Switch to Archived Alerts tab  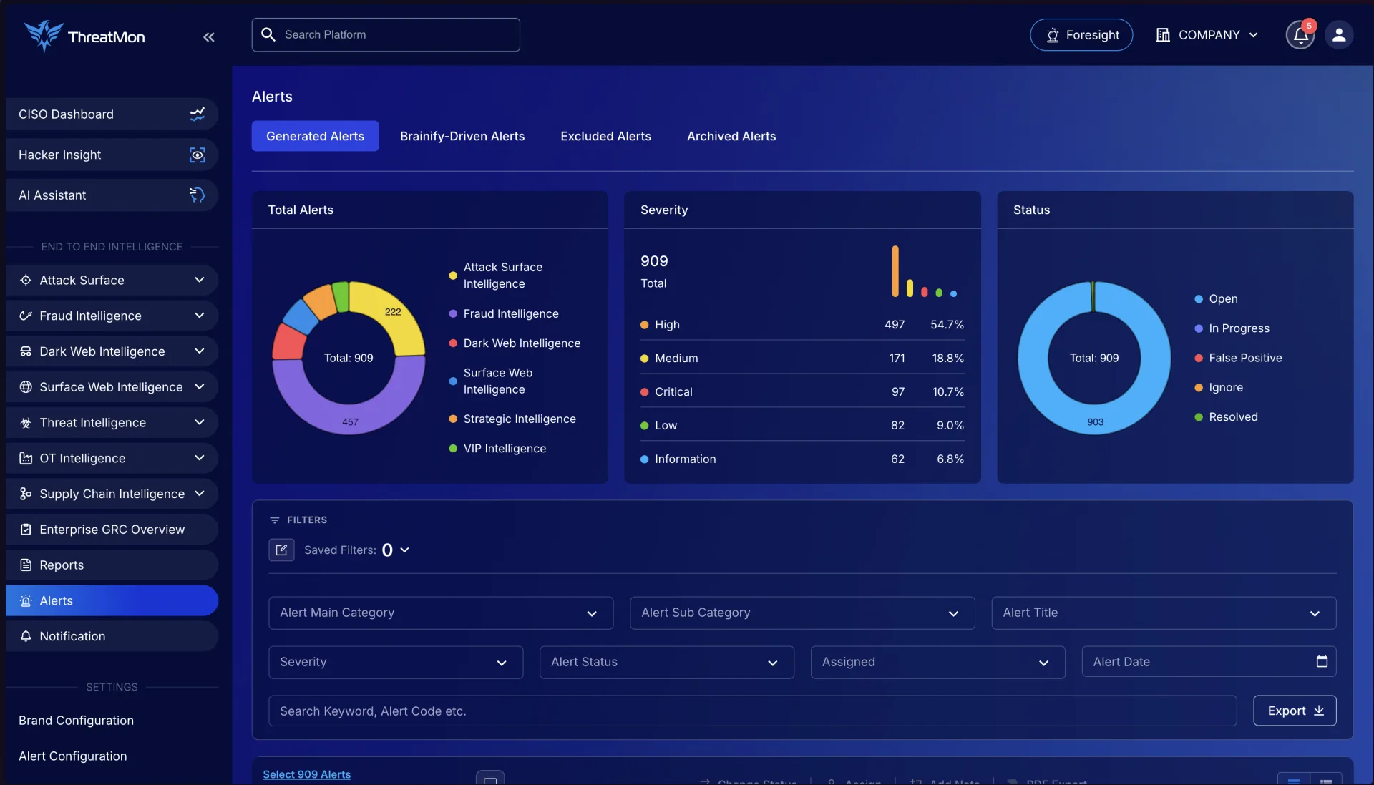click(731, 136)
